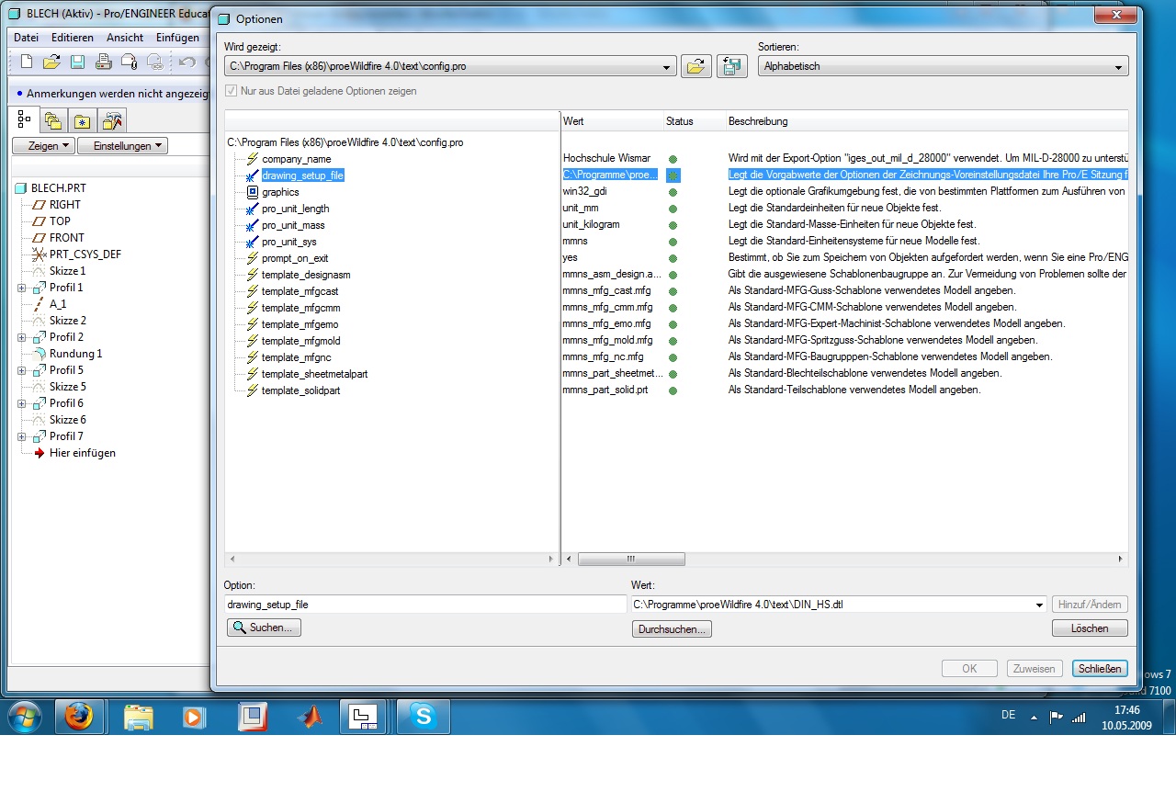Screen dimensions: 1176x803
Task: Expand the Profil 1 tree node
Action: [22, 288]
